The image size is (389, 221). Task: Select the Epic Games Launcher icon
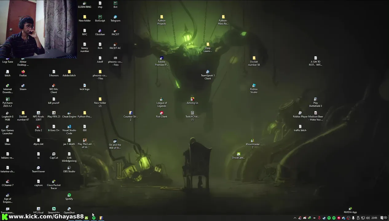8,130
